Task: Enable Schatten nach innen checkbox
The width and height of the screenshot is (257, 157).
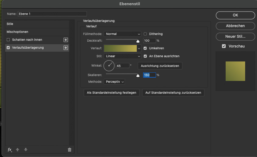Action: pos(8,40)
